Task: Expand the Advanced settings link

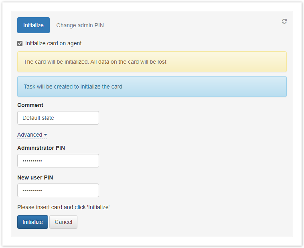Action: click(30, 135)
